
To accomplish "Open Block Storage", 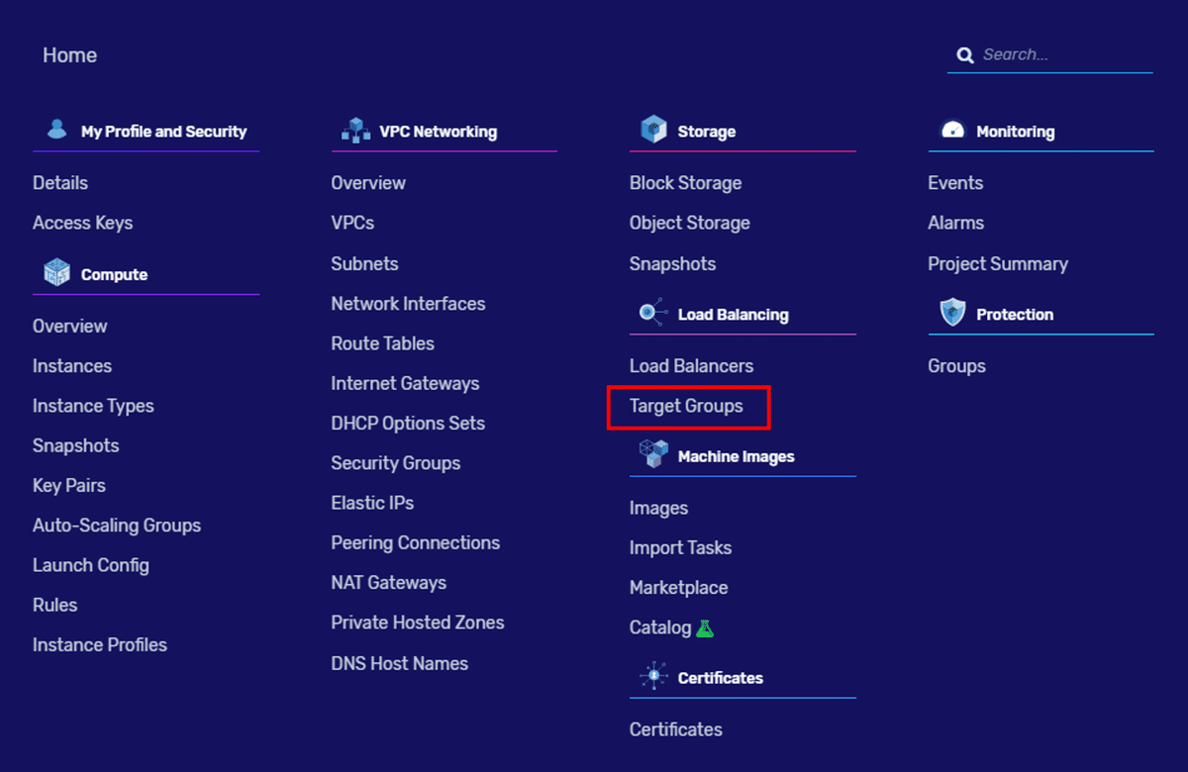I will click(x=685, y=183).
